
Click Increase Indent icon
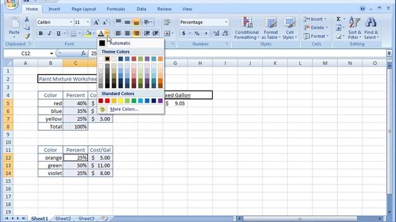coord(155,33)
